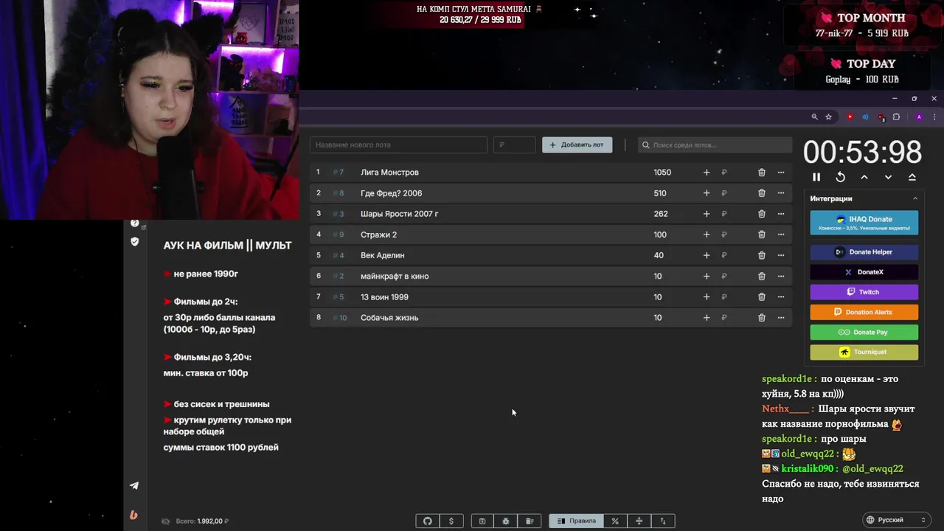Connect the DonateX integration
Image resolution: width=944 pixels, height=531 pixels.
(x=864, y=272)
